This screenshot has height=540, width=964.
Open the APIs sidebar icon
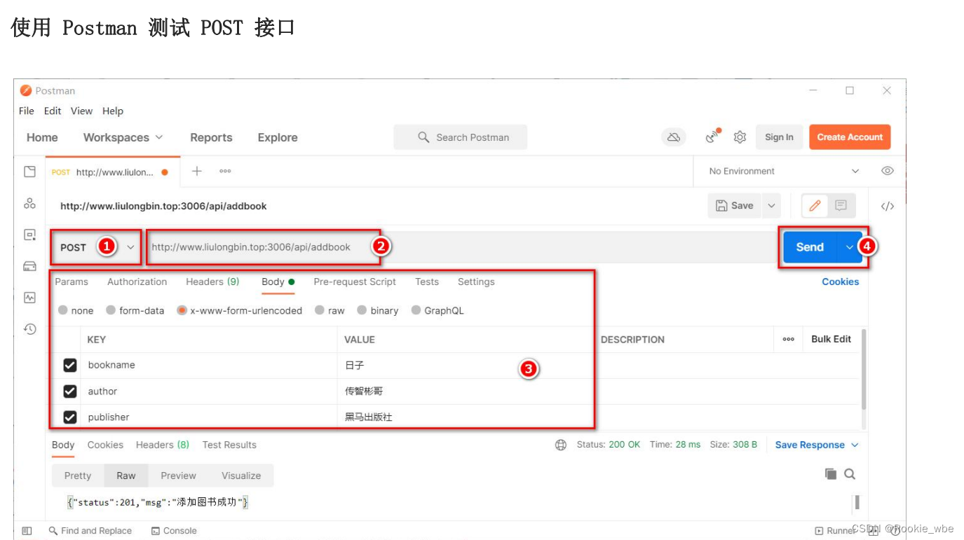click(29, 203)
